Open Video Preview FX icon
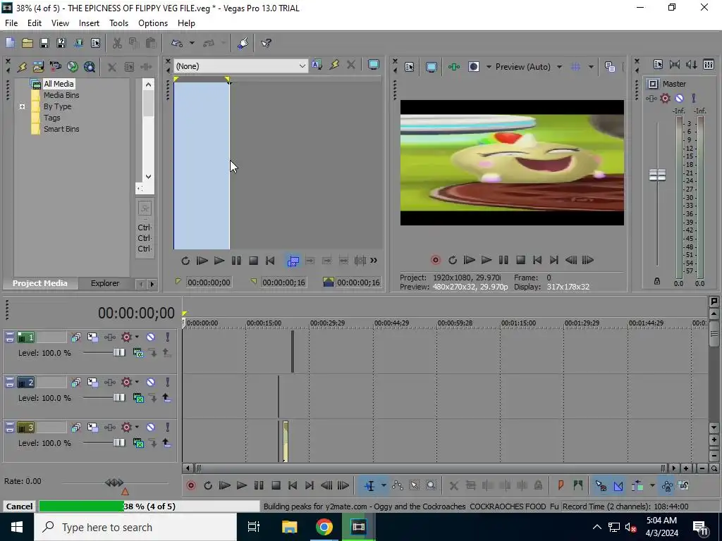Viewport: 722px width, 541px height. 454,67
